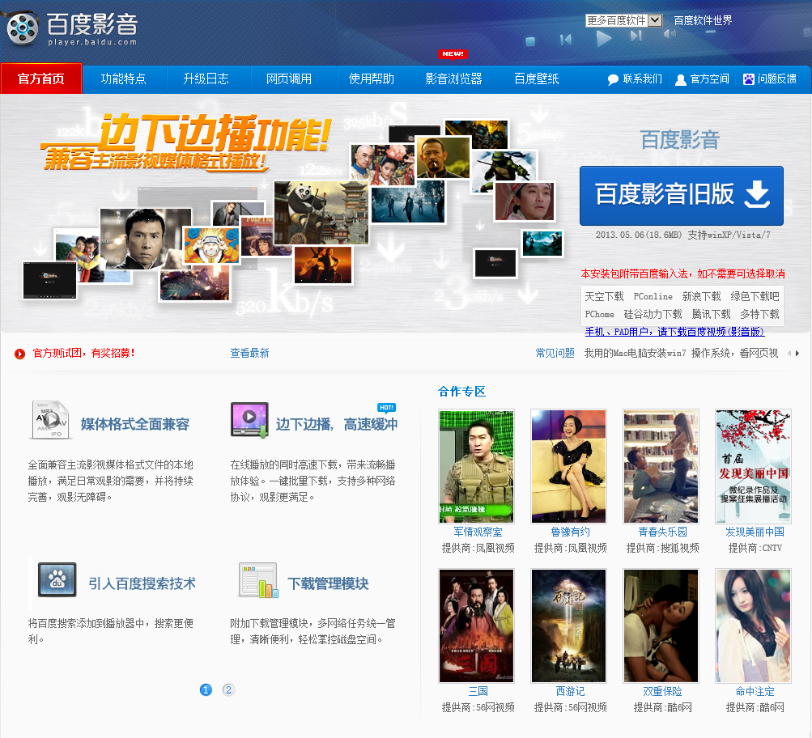Click the PChome download link
Image resolution: width=812 pixels, height=738 pixels.
coord(600,314)
